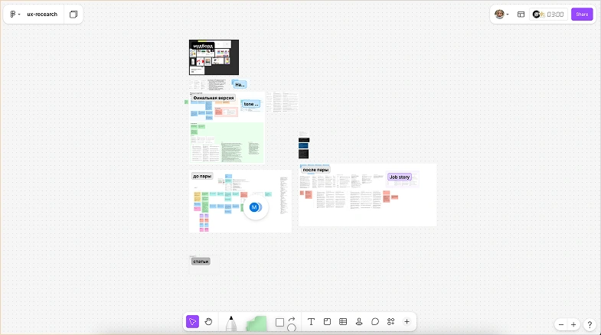Open the pages panel icon
The image size is (601, 335).
pyautogui.click(x=73, y=15)
